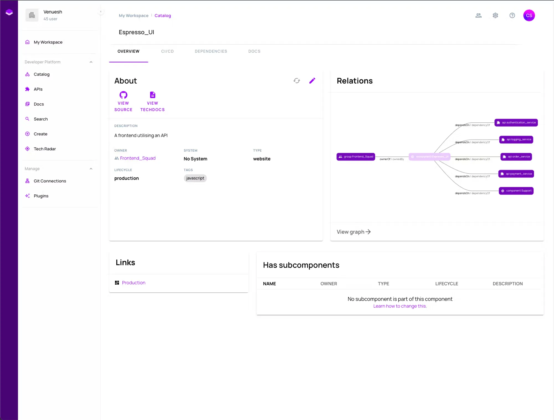Click the component:Support graph node
Viewport: 554px width, 420px height.
(516, 191)
